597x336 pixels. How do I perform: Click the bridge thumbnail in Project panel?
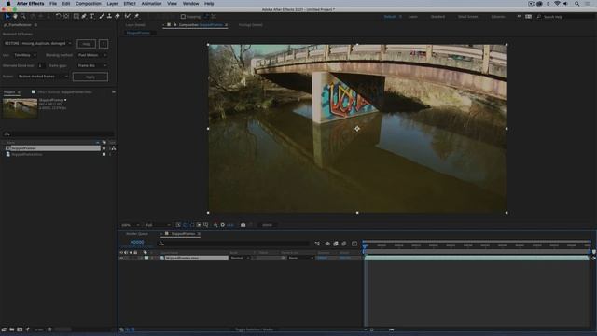21,108
